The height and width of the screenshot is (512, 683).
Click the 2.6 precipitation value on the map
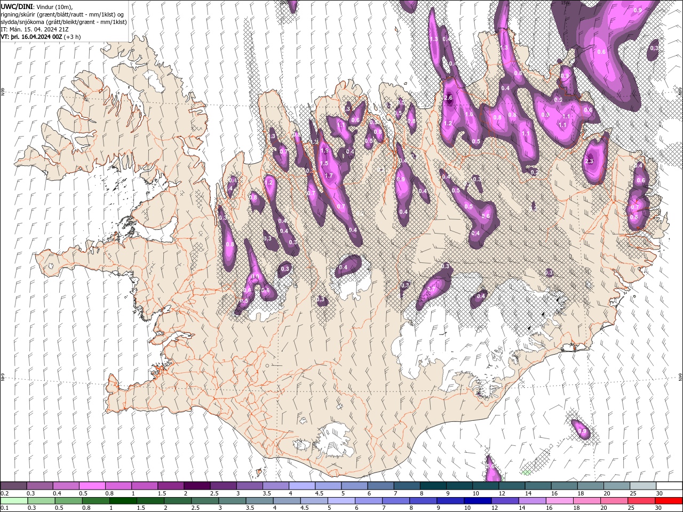pyautogui.click(x=448, y=98)
